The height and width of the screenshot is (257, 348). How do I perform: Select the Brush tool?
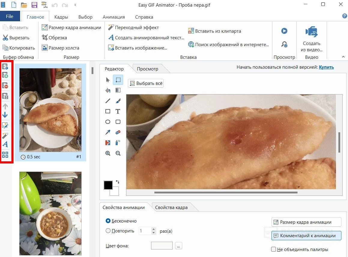[x=118, y=101]
